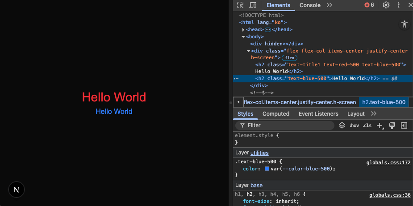Click the var(--color-blue-500) value
Viewport: 413px width, 206px height.
coord(302,169)
